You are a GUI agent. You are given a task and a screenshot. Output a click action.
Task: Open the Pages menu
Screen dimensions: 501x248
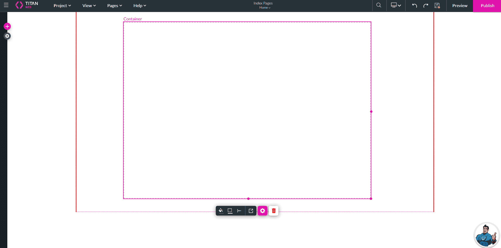coord(114,6)
